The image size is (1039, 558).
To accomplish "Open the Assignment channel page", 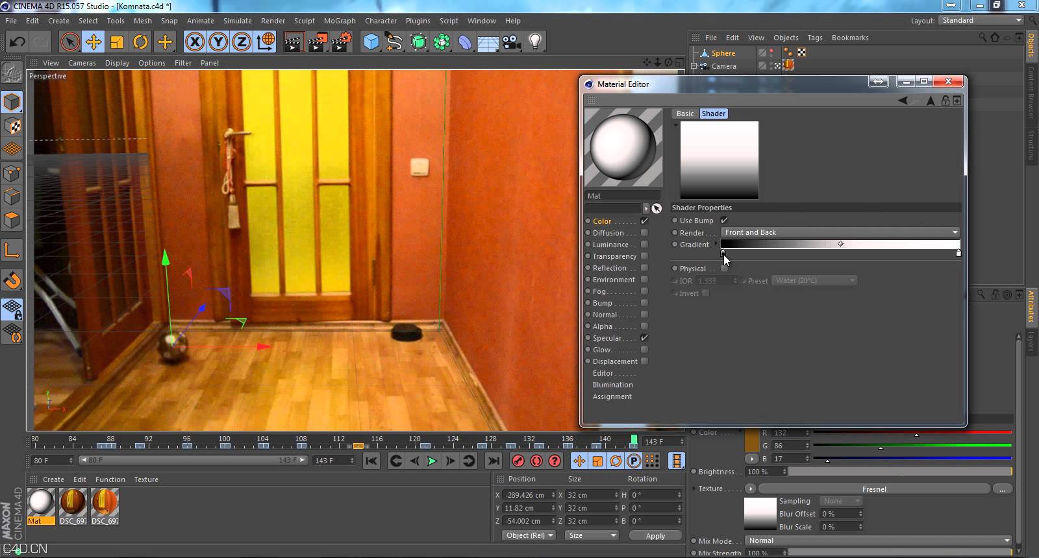I will click(x=612, y=396).
